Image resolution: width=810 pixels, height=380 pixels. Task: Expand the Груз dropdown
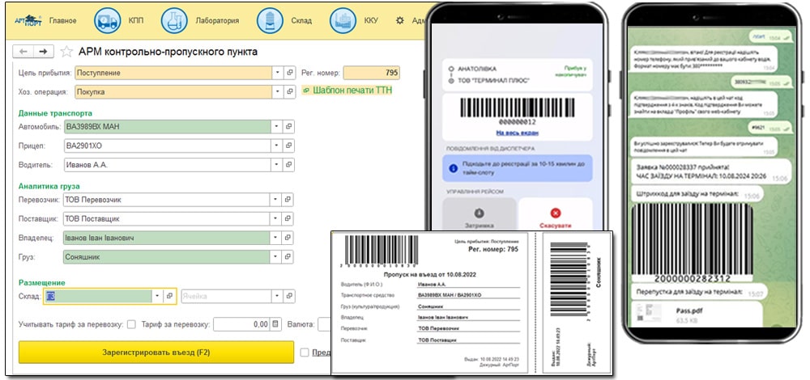coord(276,257)
